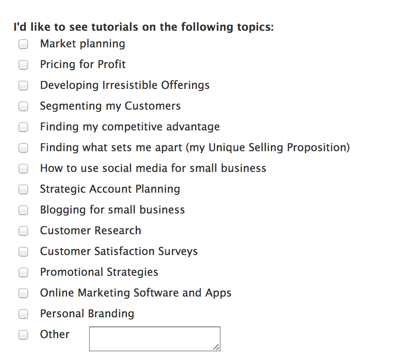Click the Personal Branding label text
Image resolution: width=402 pixels, height=363 pixels.
pyautogui.click(x=87, y=314)
